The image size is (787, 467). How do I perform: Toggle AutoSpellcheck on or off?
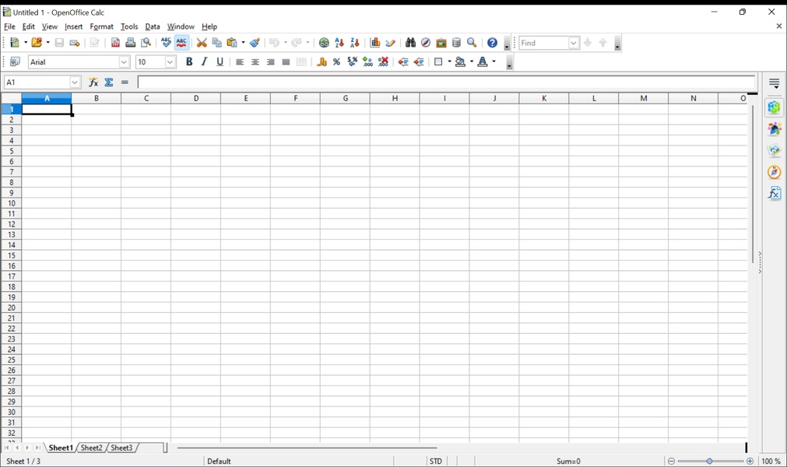[181, 43]
